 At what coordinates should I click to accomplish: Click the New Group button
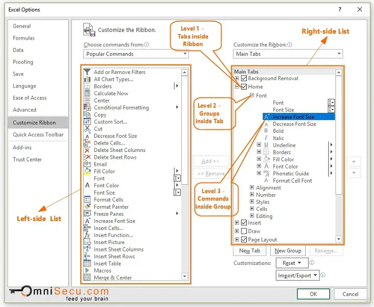(x=288, y=251)
